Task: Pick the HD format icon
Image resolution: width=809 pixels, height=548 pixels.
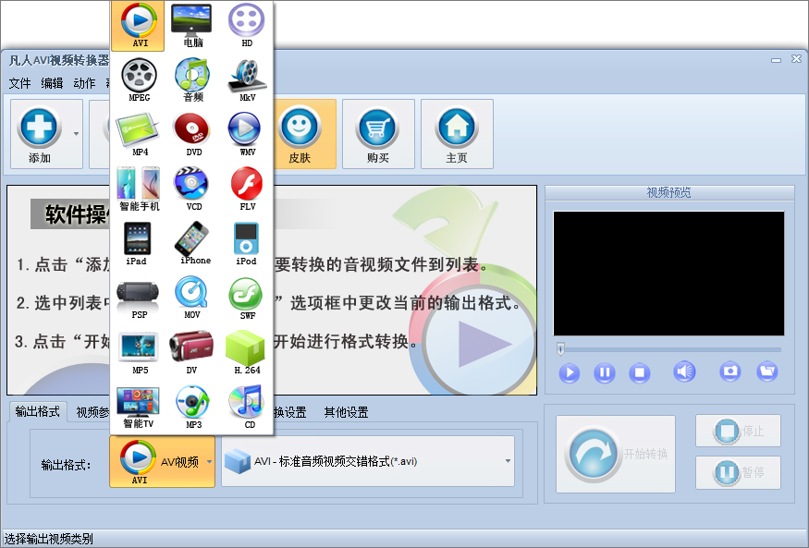Action: tap(247, 25)
